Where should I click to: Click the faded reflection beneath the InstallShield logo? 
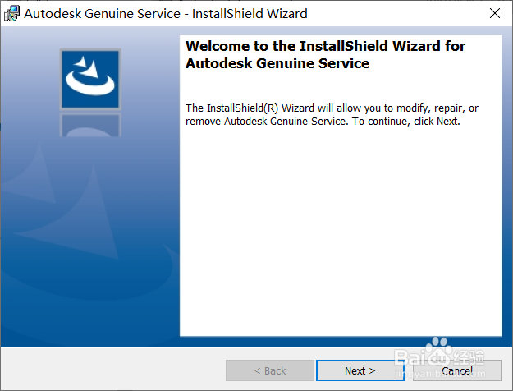click(x=90, y=125)
